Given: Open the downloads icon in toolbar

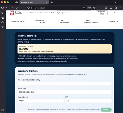Looking at the screenshot, I should point(106,8).
